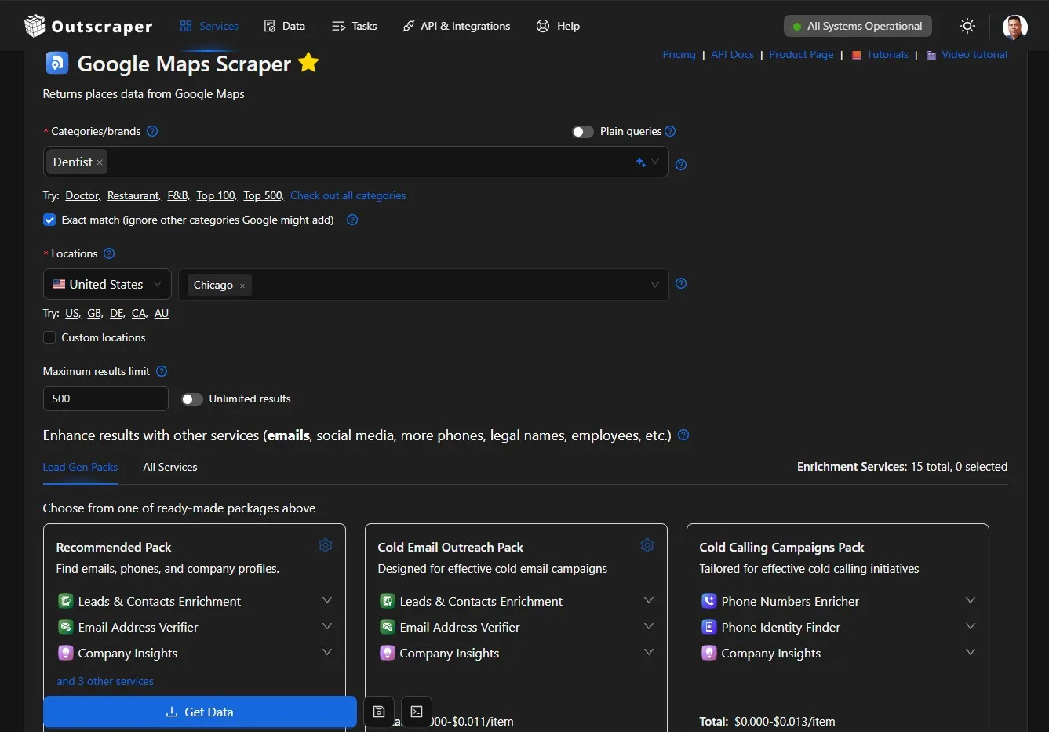Screen dimensions: 1049x732
Task: Open help icon beside Maximum results limit
Action: click(162, 371)
